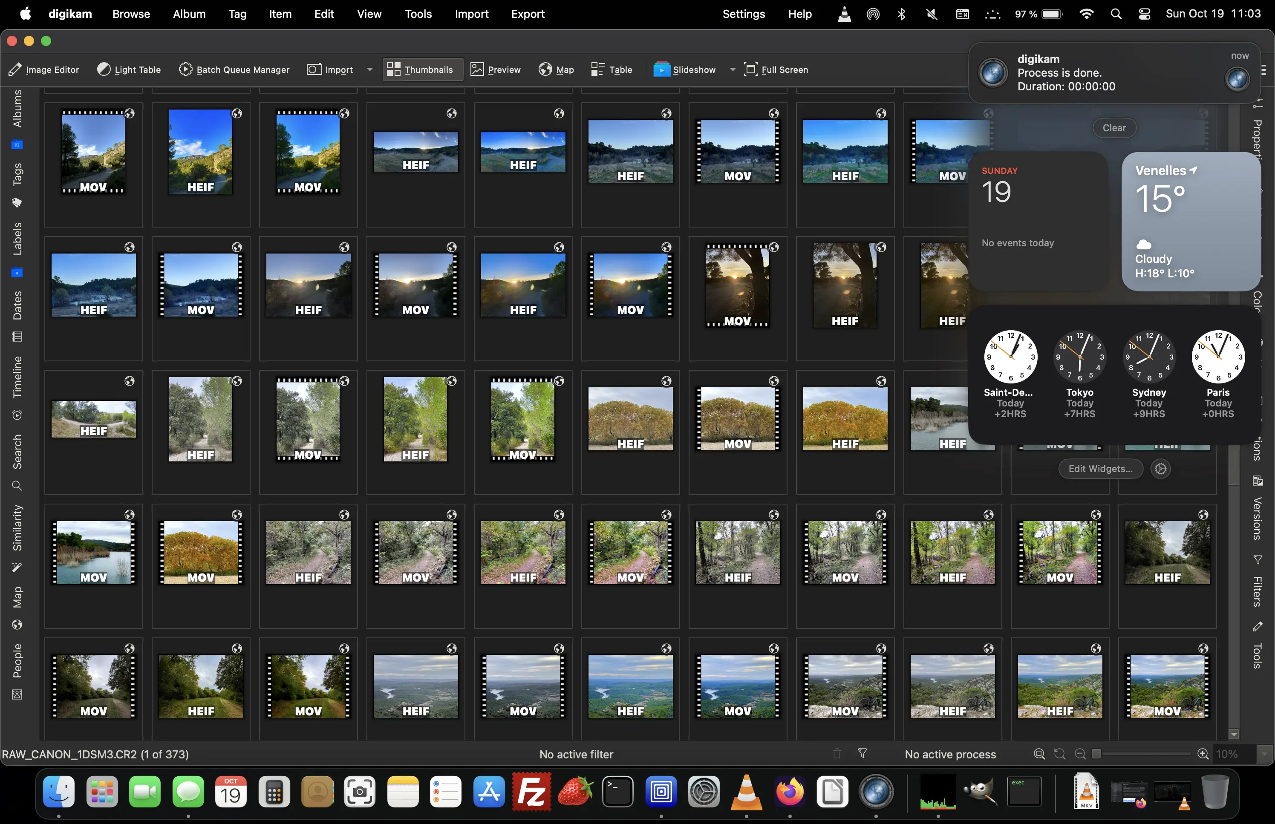Launch the Batch Queue Manager
1275x824 pixels.
tap(234, 69)
